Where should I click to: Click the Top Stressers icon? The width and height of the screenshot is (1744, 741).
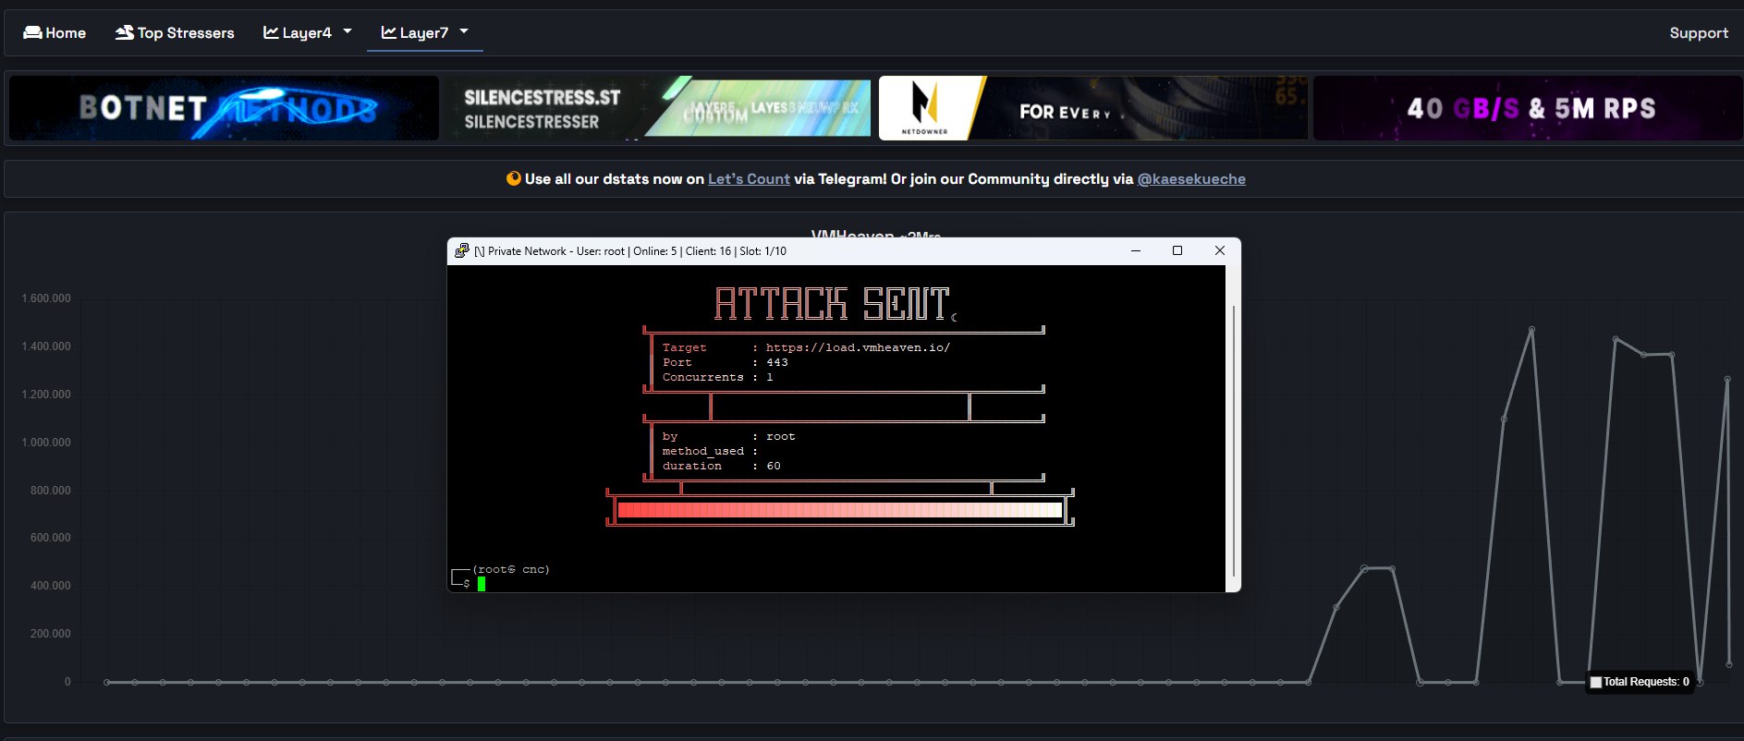pyautogui.click(x=124, y=32)
